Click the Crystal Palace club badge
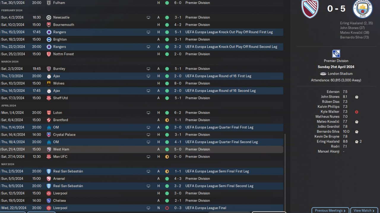380x213 pixels. pyautogui.click(x=49, y=135)
